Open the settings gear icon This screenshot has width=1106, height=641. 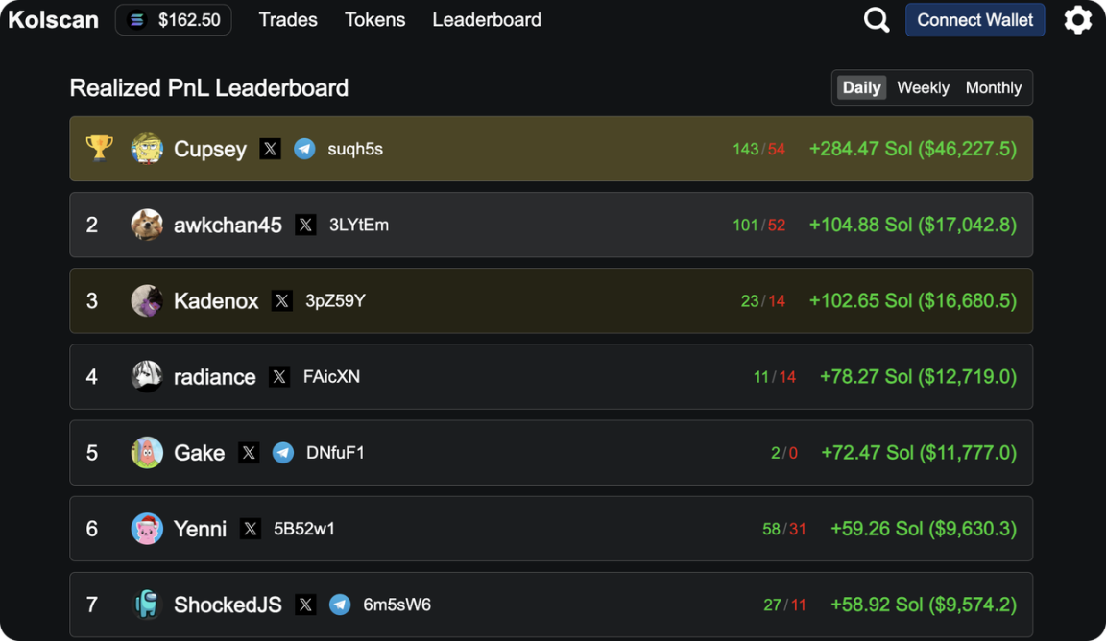pyautogui.click(x=1078, y=20)
